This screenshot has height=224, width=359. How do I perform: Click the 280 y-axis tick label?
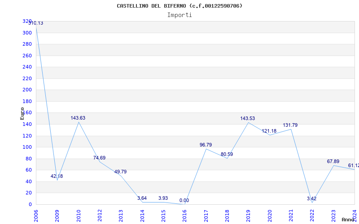27,44
